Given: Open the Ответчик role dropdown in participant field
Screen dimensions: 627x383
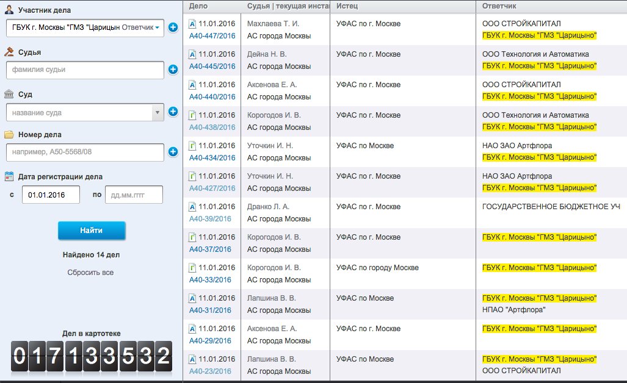Looking at the screenshot, I should coord(140,27).
